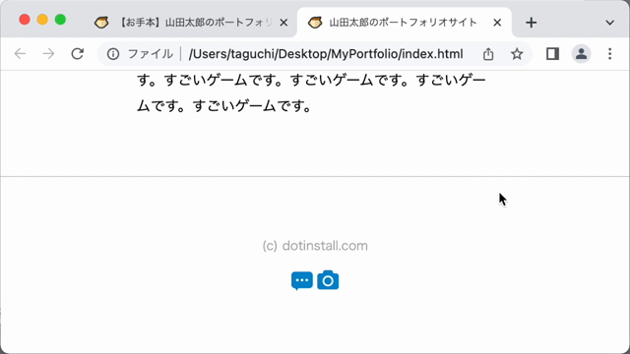Go forward with the right arrow
The width and height of the screenshot is (630, 354).
[x=48, y=53]
